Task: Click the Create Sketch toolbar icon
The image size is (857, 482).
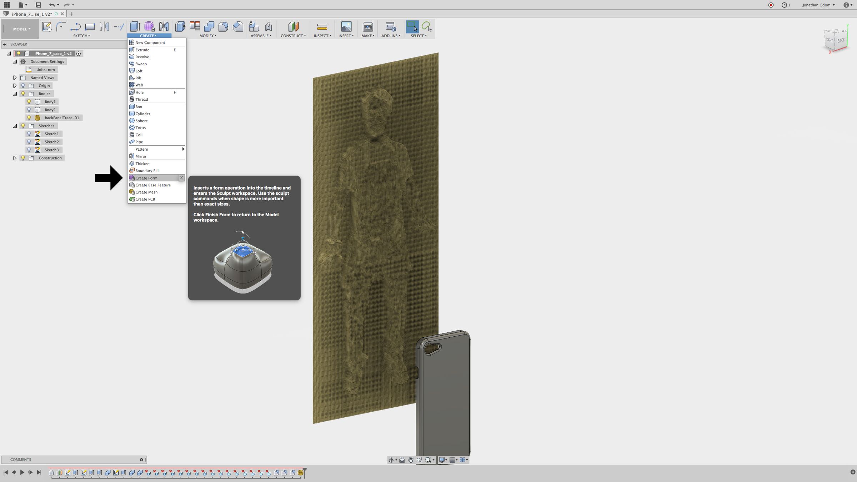Action: tap(46, 27)
